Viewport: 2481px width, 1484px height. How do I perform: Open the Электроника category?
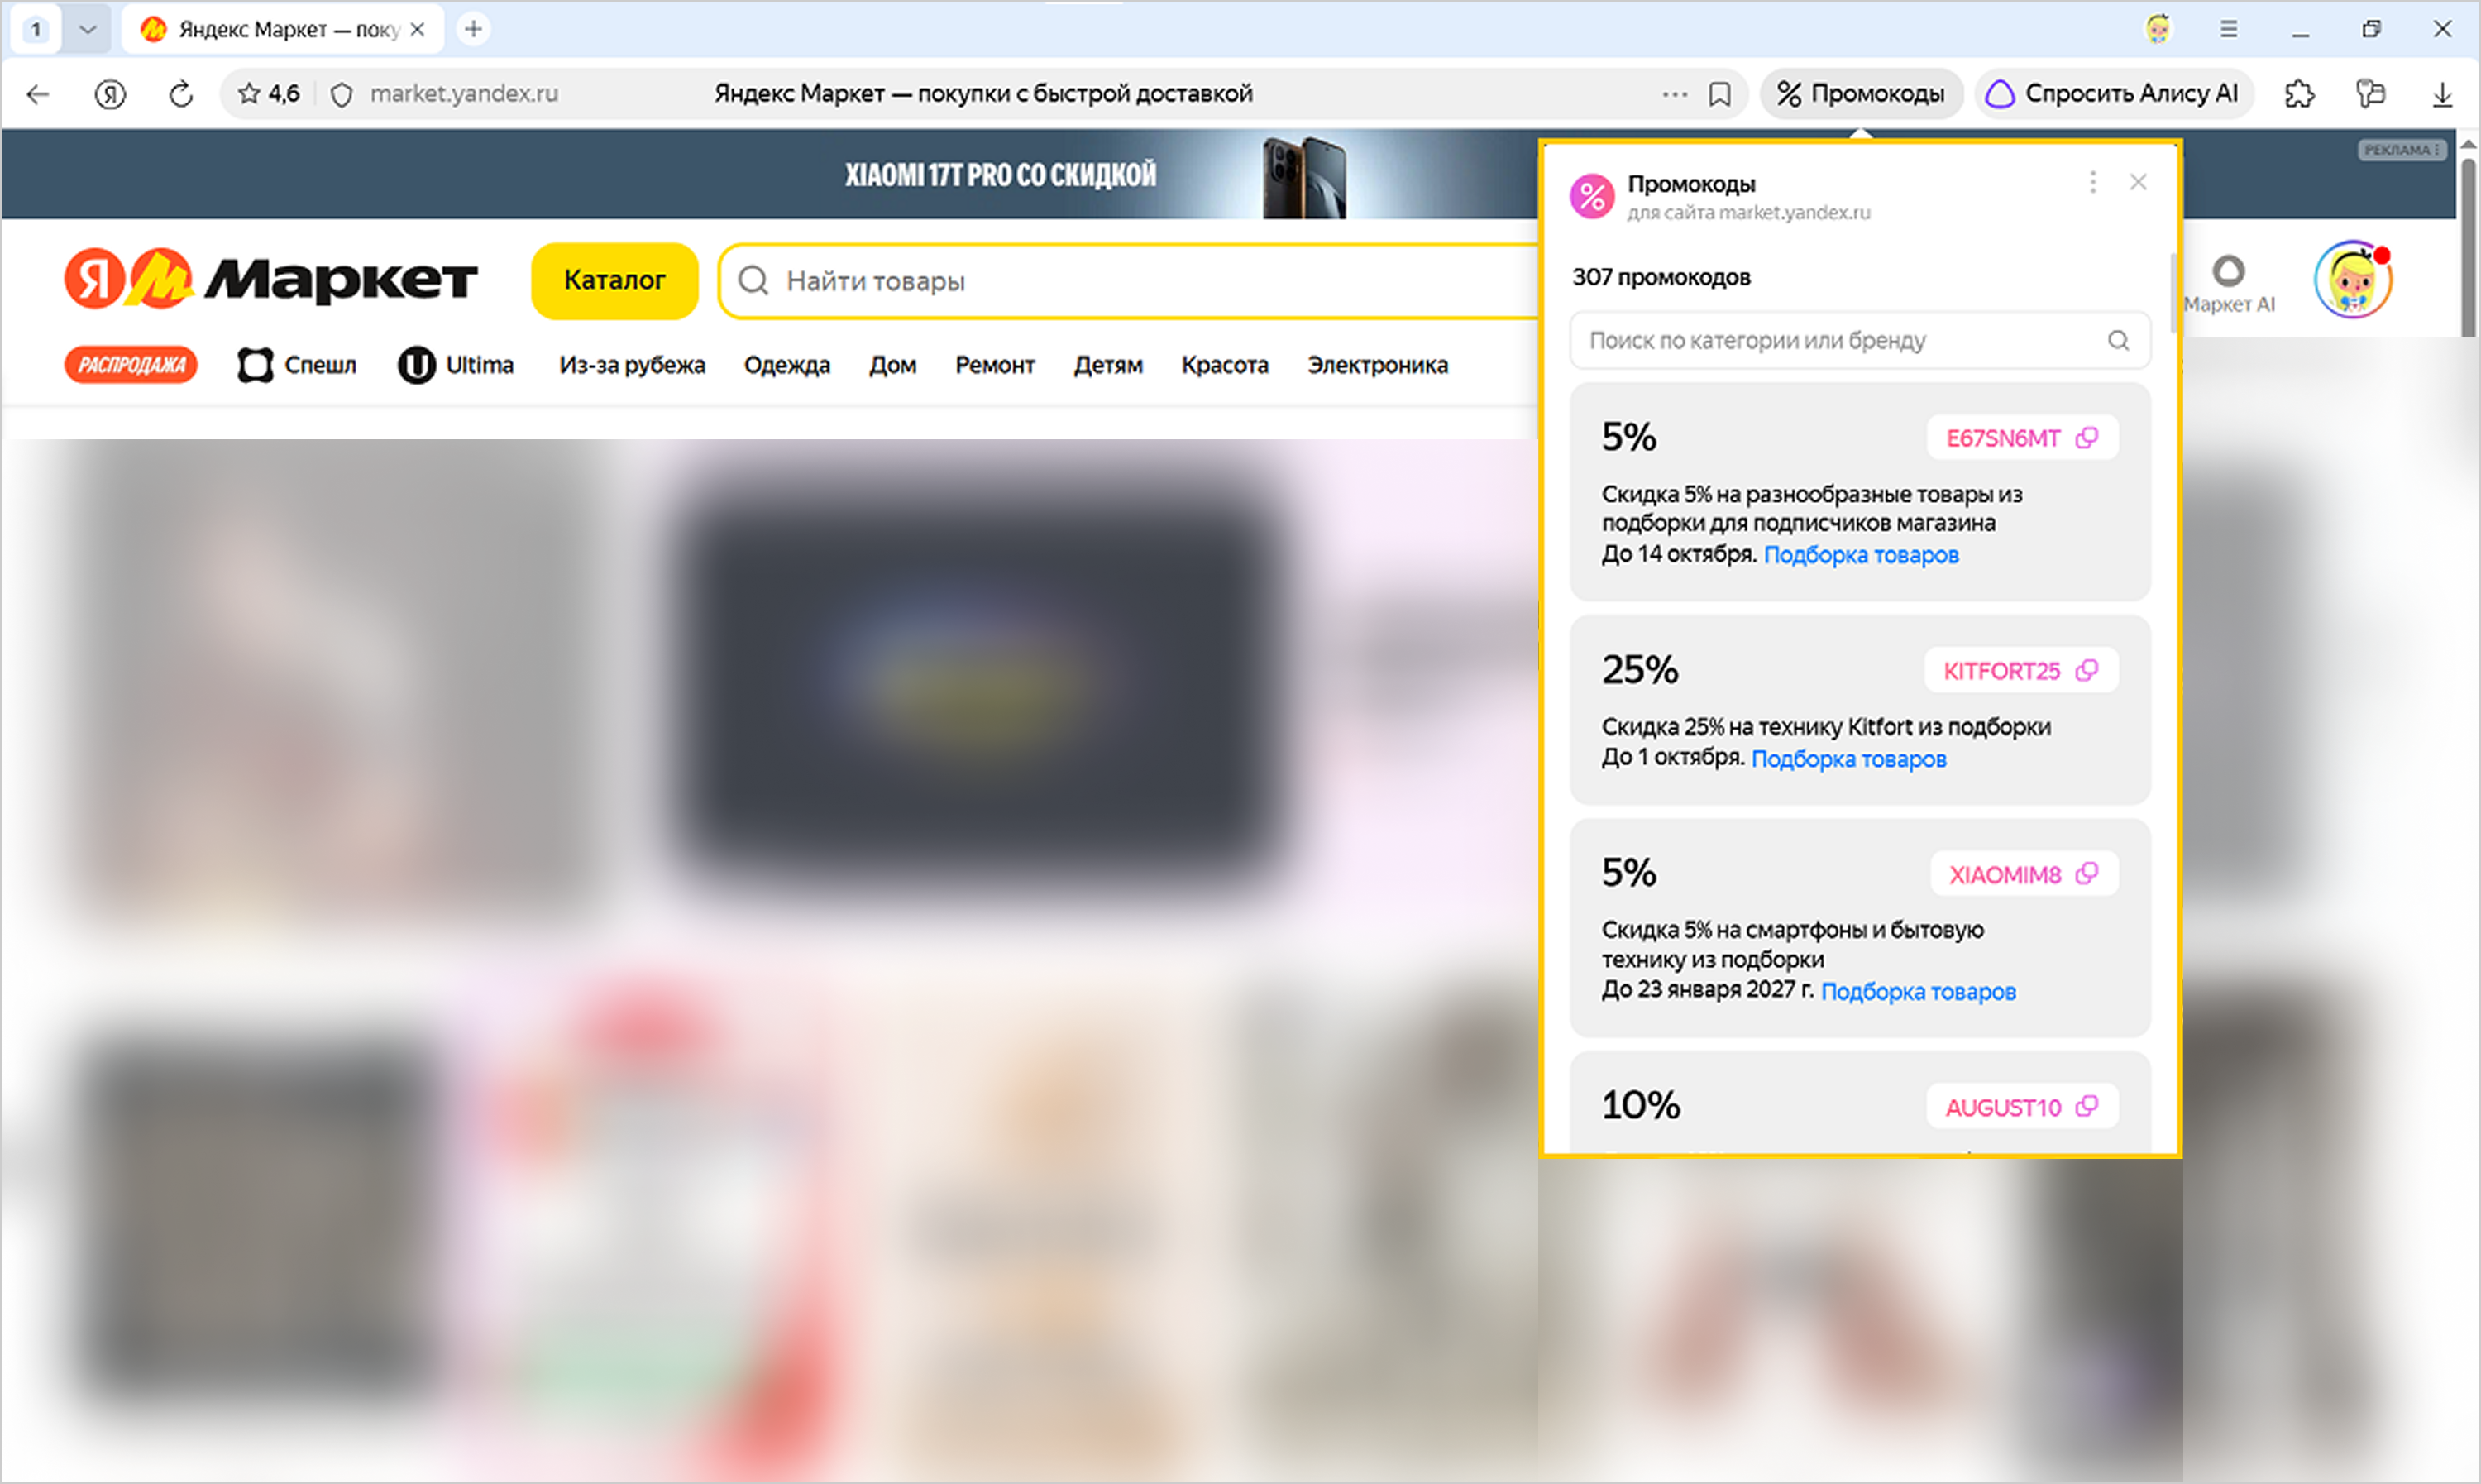(x=1378, y=365)
